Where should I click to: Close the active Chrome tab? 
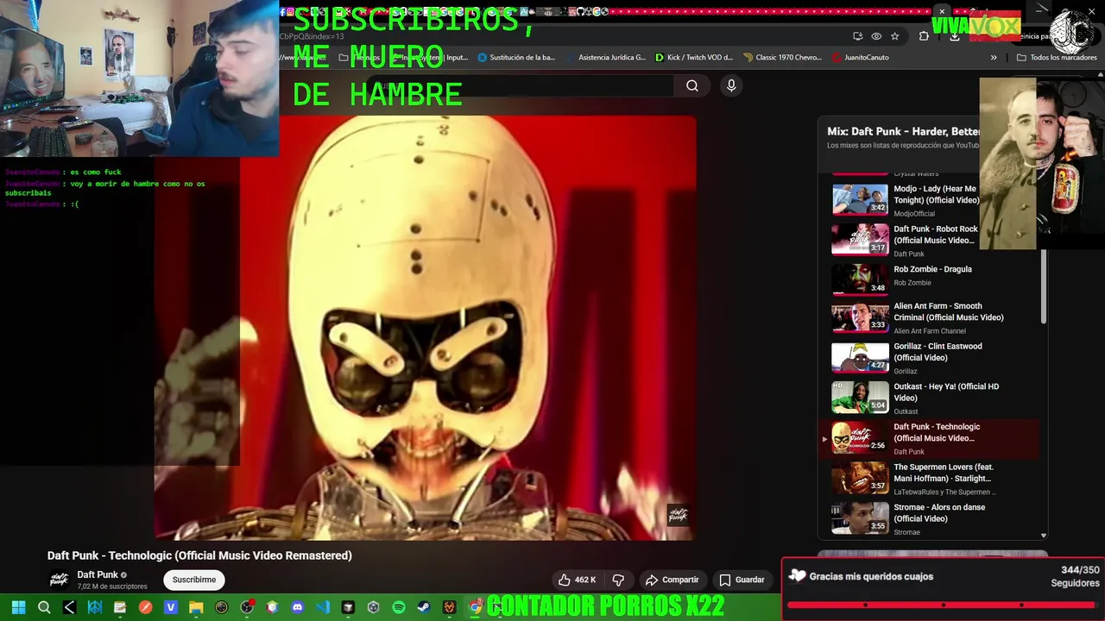942,11
